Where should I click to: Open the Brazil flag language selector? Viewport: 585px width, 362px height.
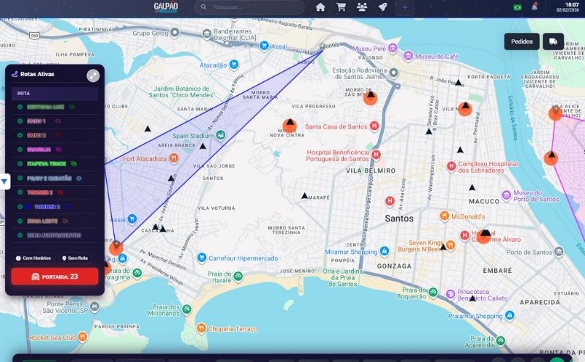coord(518,7)
